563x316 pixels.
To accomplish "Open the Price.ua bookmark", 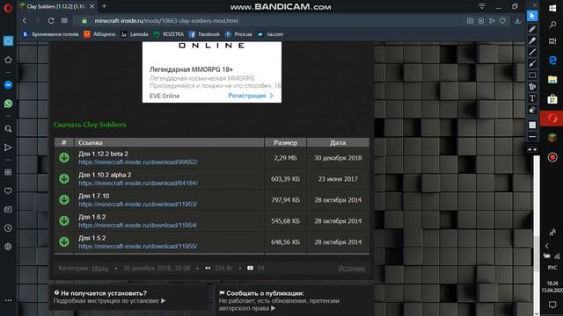I will pos(238,34).
